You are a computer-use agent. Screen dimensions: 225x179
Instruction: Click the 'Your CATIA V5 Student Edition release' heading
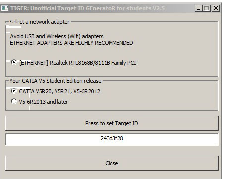pos(56,81)
